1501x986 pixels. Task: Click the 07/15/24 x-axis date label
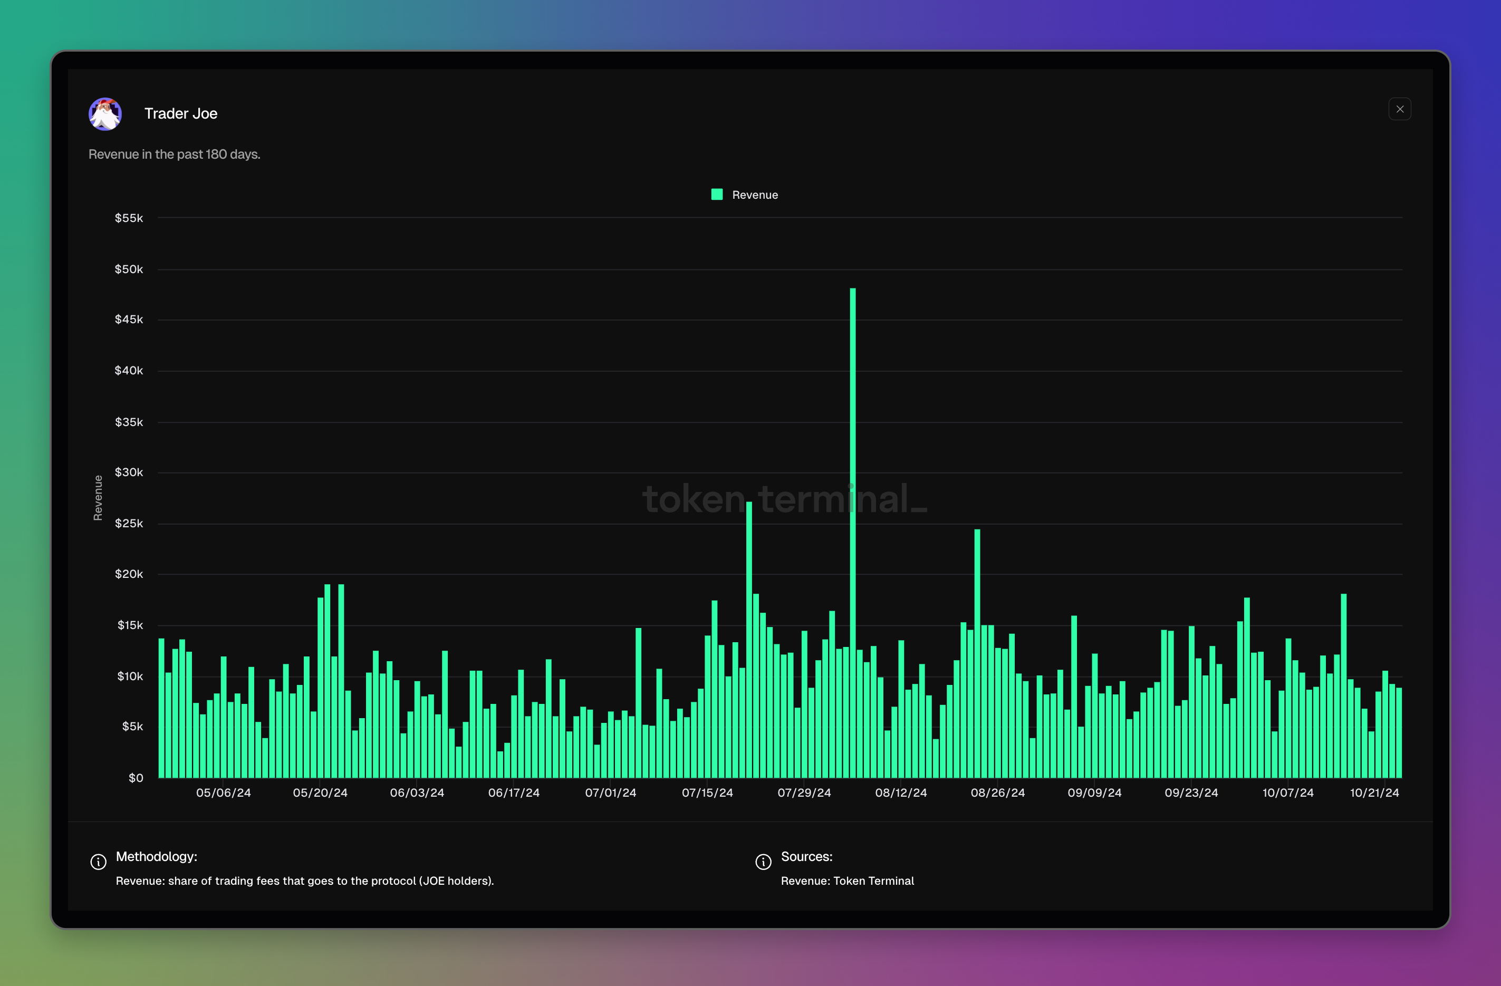(708, 792)
